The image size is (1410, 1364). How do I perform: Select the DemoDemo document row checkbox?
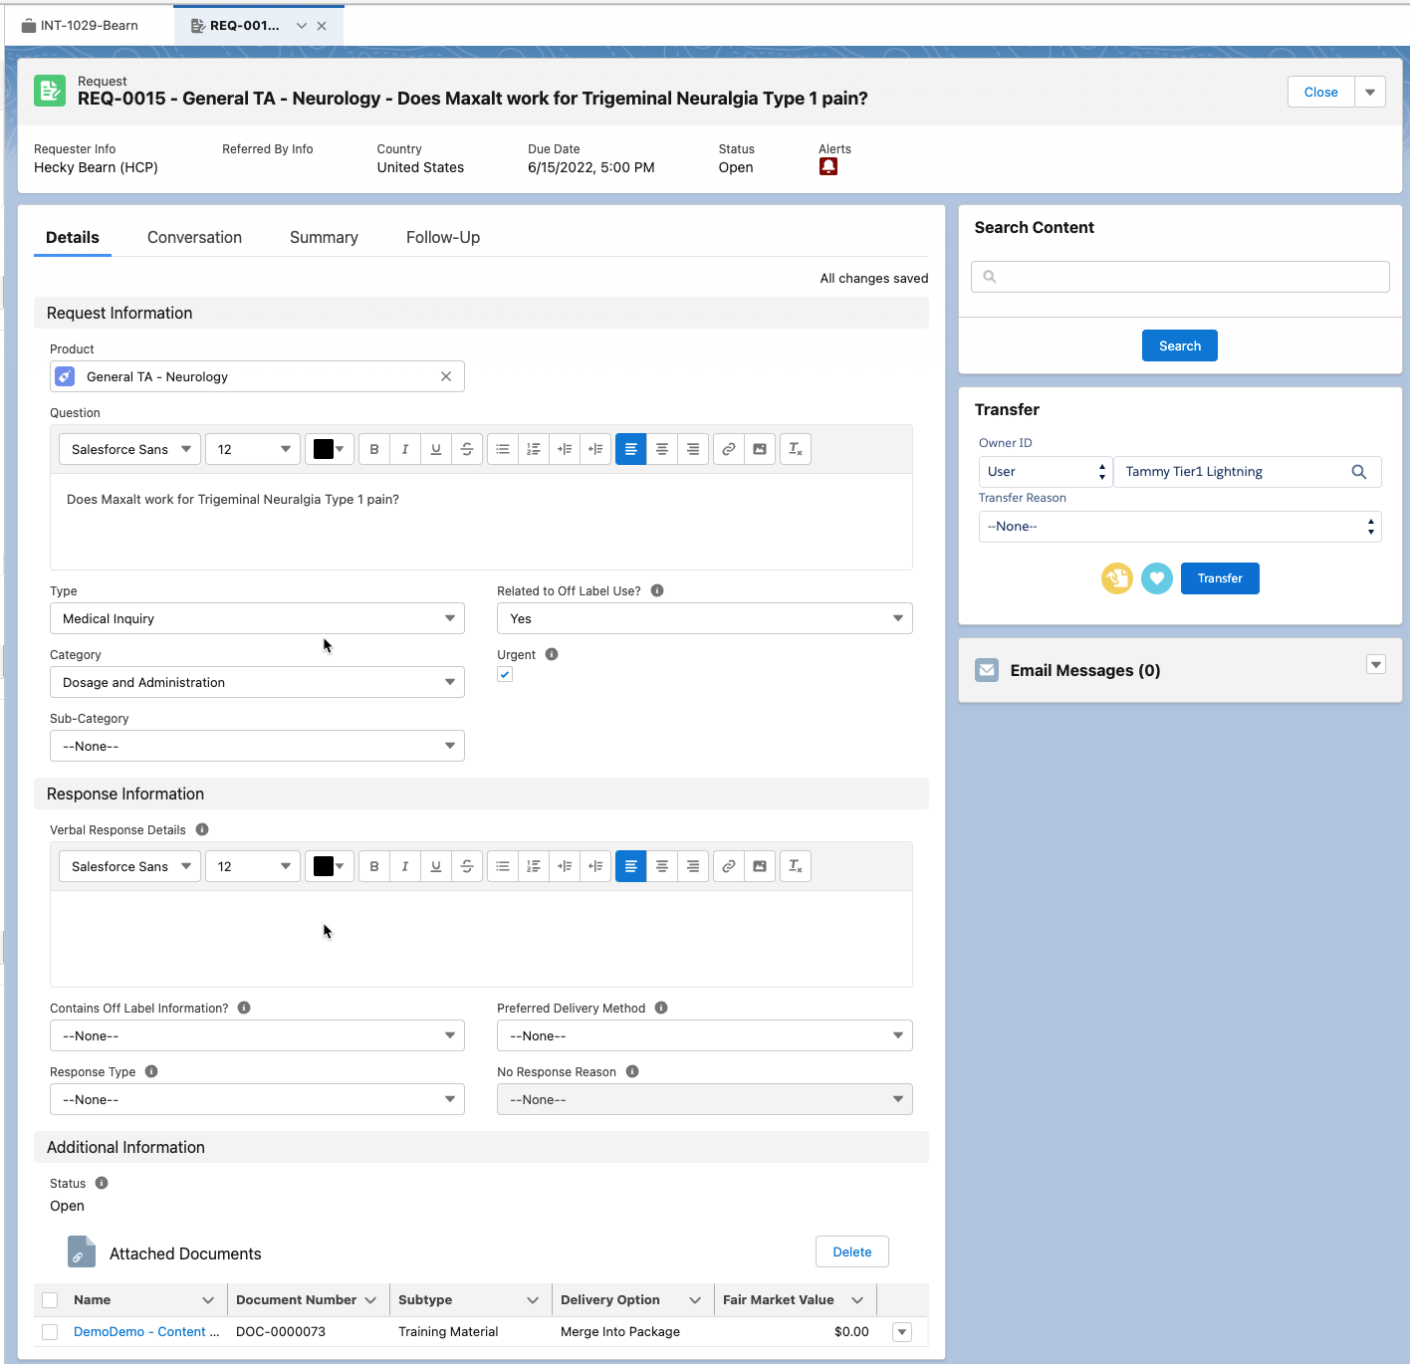click(50, 1332)
